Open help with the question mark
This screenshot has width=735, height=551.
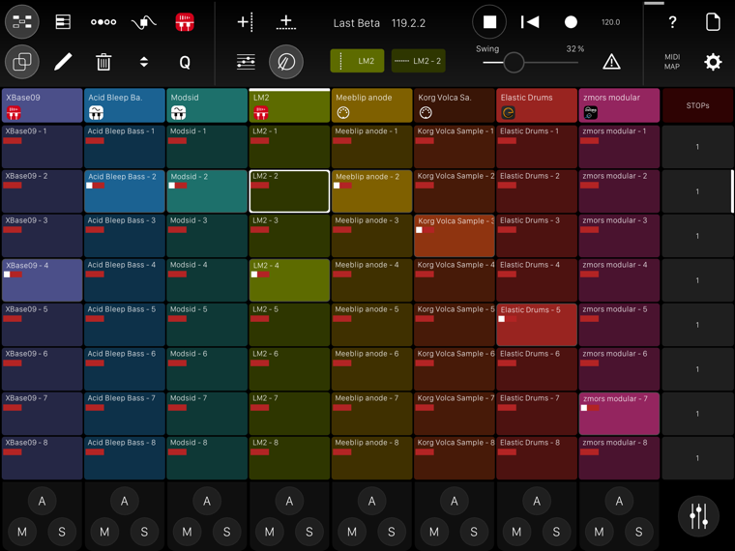point(672,22)
